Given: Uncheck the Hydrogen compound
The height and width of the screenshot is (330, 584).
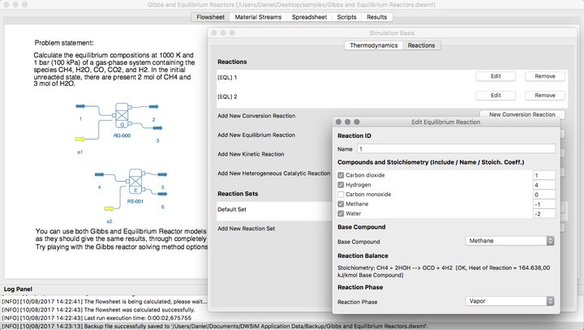Looking at the screenshot, I should [341, 185].
